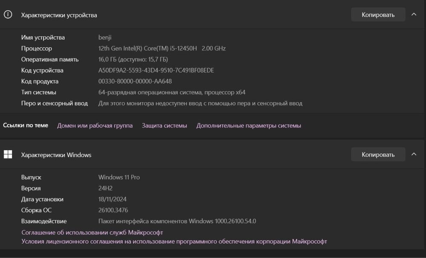Viewport: 426px width, 258px height.
Task: Click the Версия value 24H2
Action: 106,188
